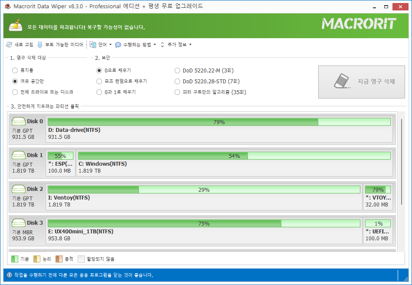
Task: Click the Disk 3 drive icon
Action: 19,223
